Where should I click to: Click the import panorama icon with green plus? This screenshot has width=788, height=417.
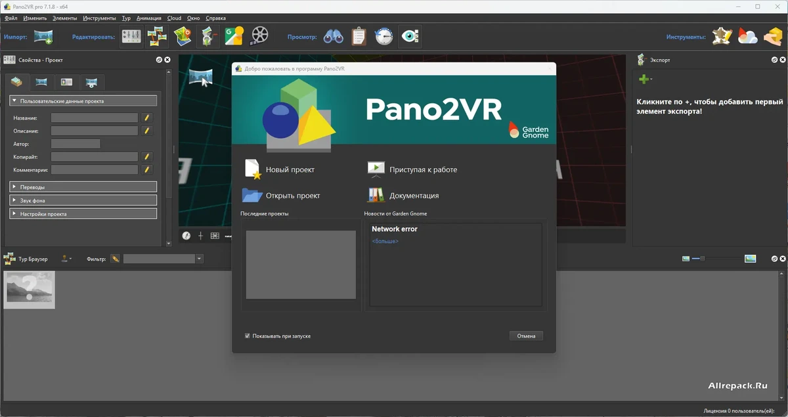tap(43, 37)
